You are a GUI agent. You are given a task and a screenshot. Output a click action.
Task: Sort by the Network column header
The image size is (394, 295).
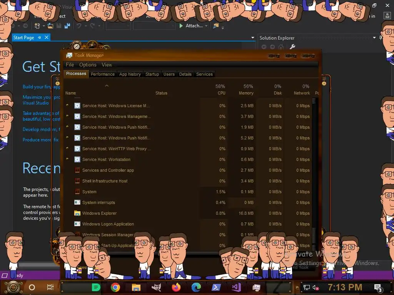coord(302,93)
